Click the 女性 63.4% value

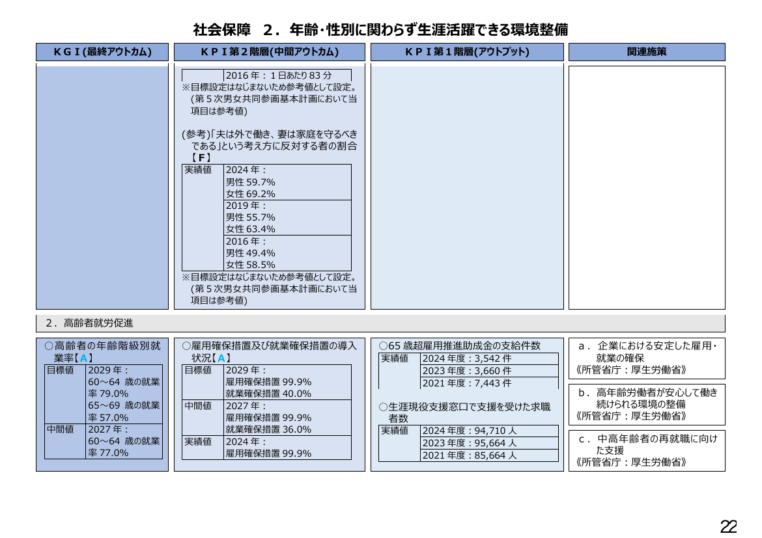pyautogui.click(x=250, y=229)
